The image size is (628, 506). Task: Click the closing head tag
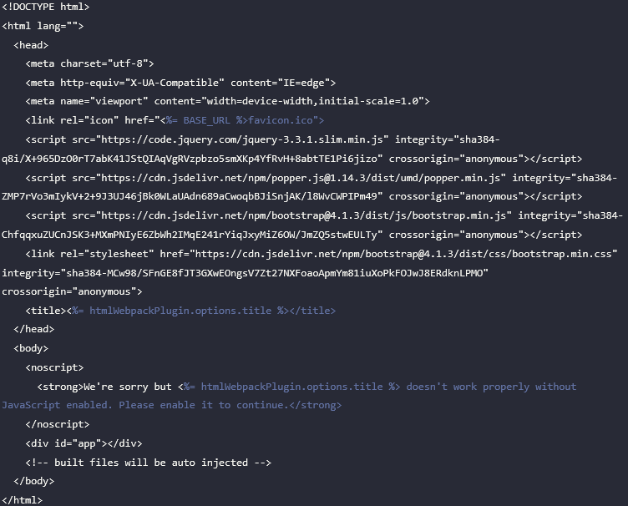(33, 329)
